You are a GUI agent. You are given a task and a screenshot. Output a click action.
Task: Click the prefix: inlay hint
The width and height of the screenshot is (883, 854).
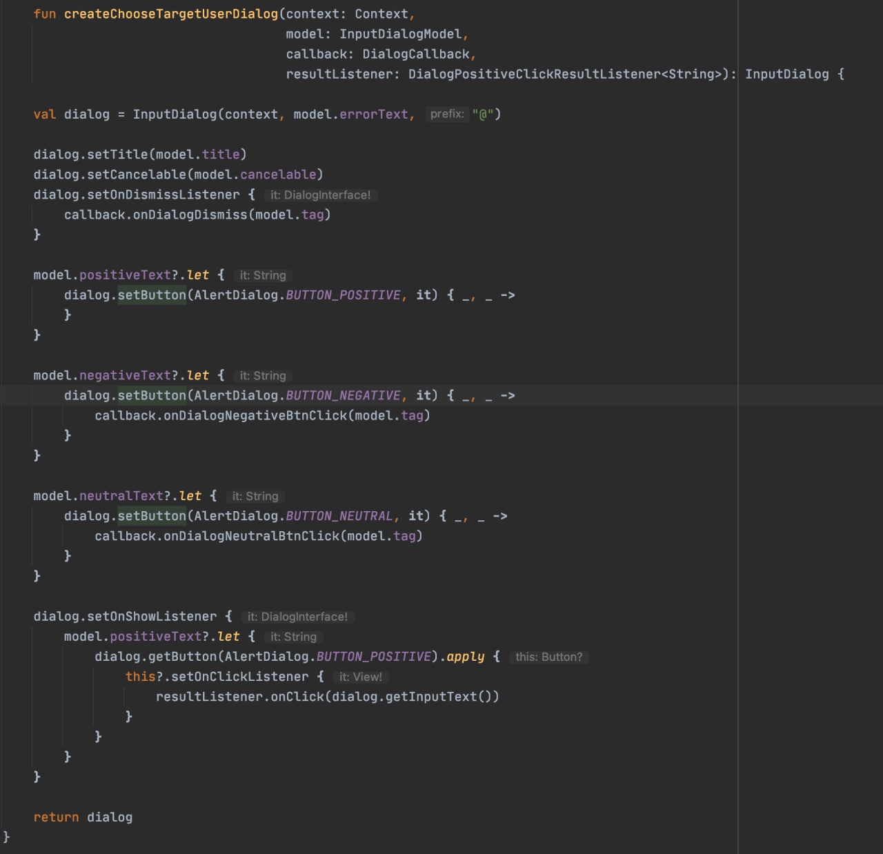point(447,114)
